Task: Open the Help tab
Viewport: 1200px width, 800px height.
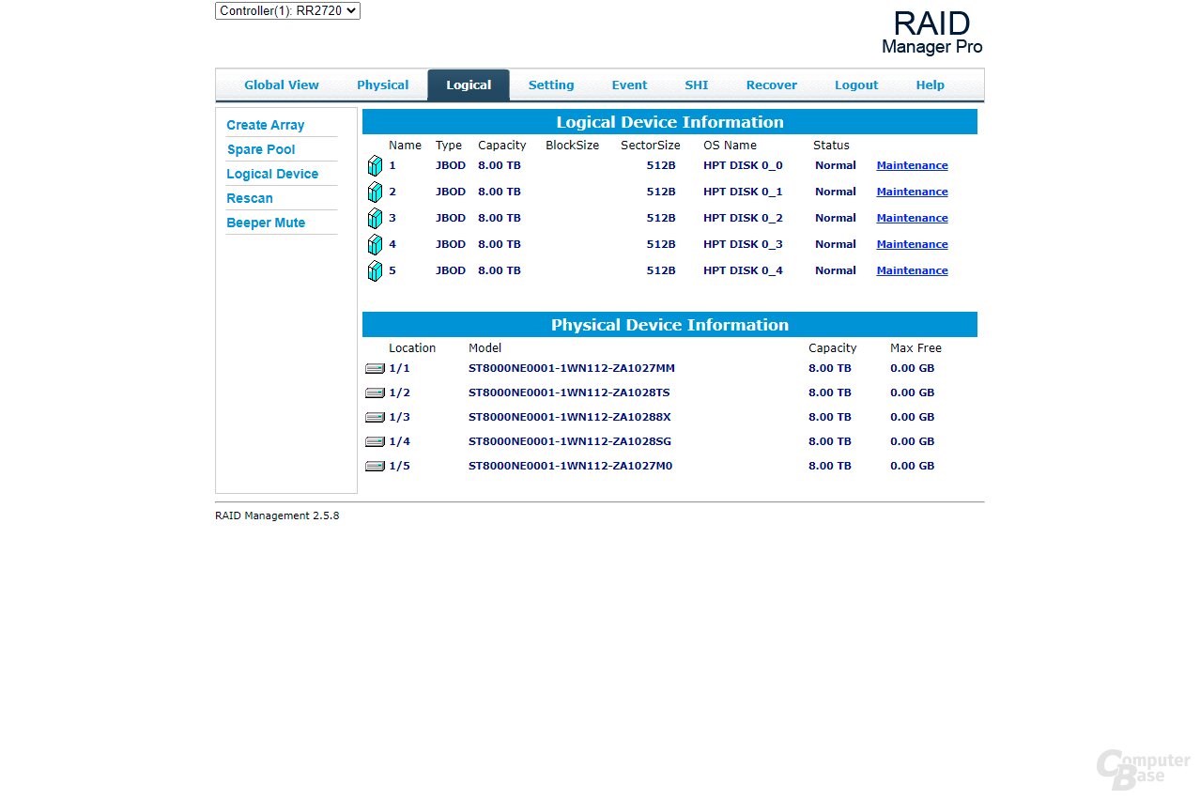Action: pyautogui.click(x=931, y=85)
